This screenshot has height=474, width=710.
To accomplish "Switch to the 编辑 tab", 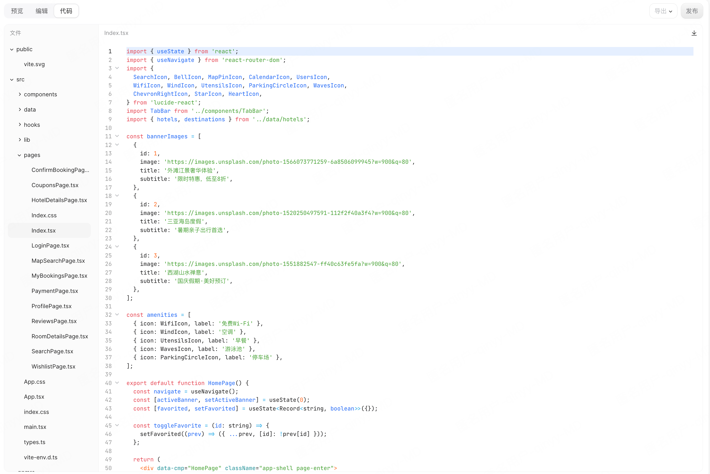I will coord(42,11).
